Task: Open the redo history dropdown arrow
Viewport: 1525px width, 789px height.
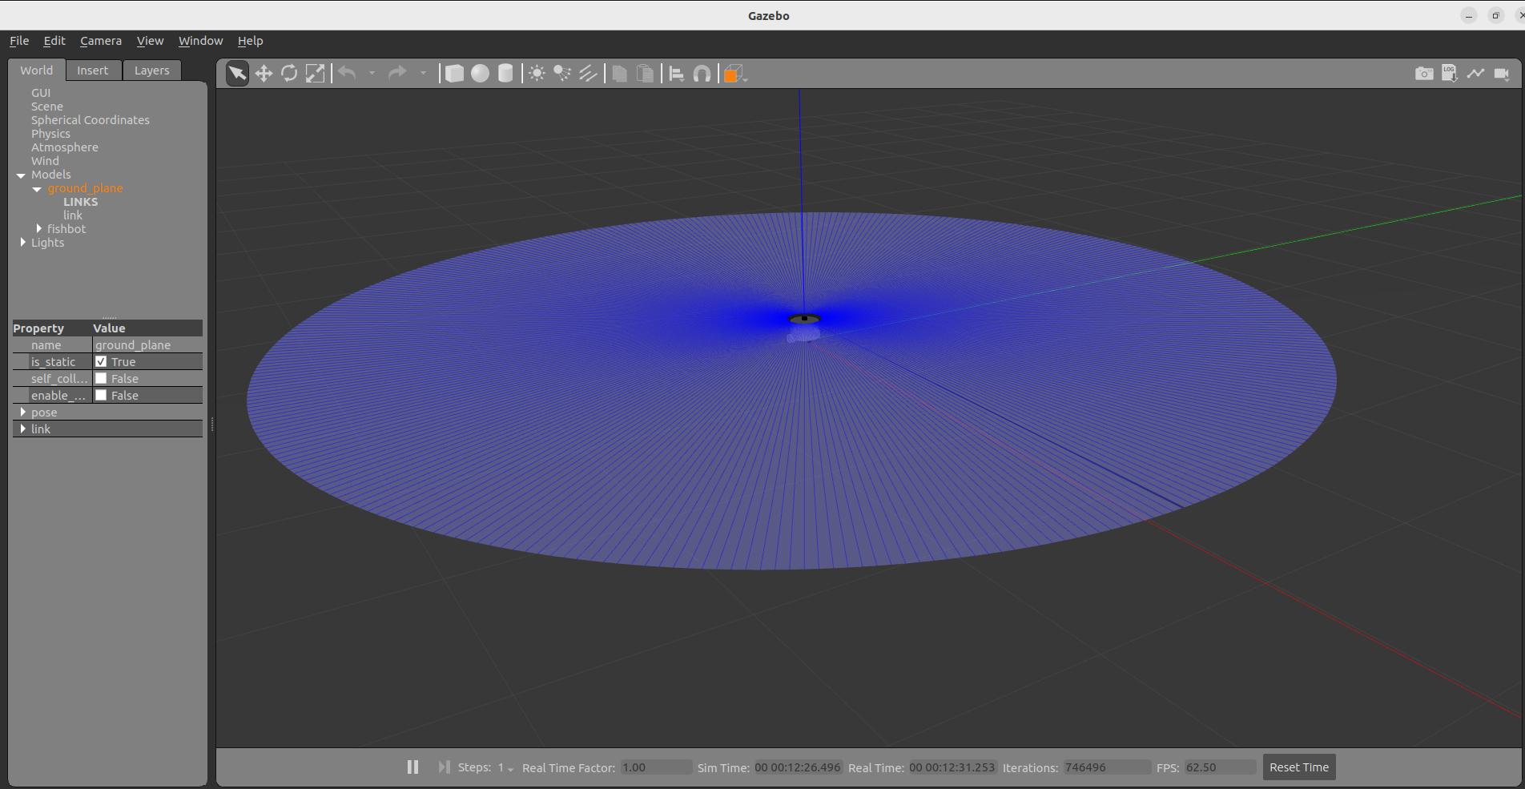Action: (423, 74)
